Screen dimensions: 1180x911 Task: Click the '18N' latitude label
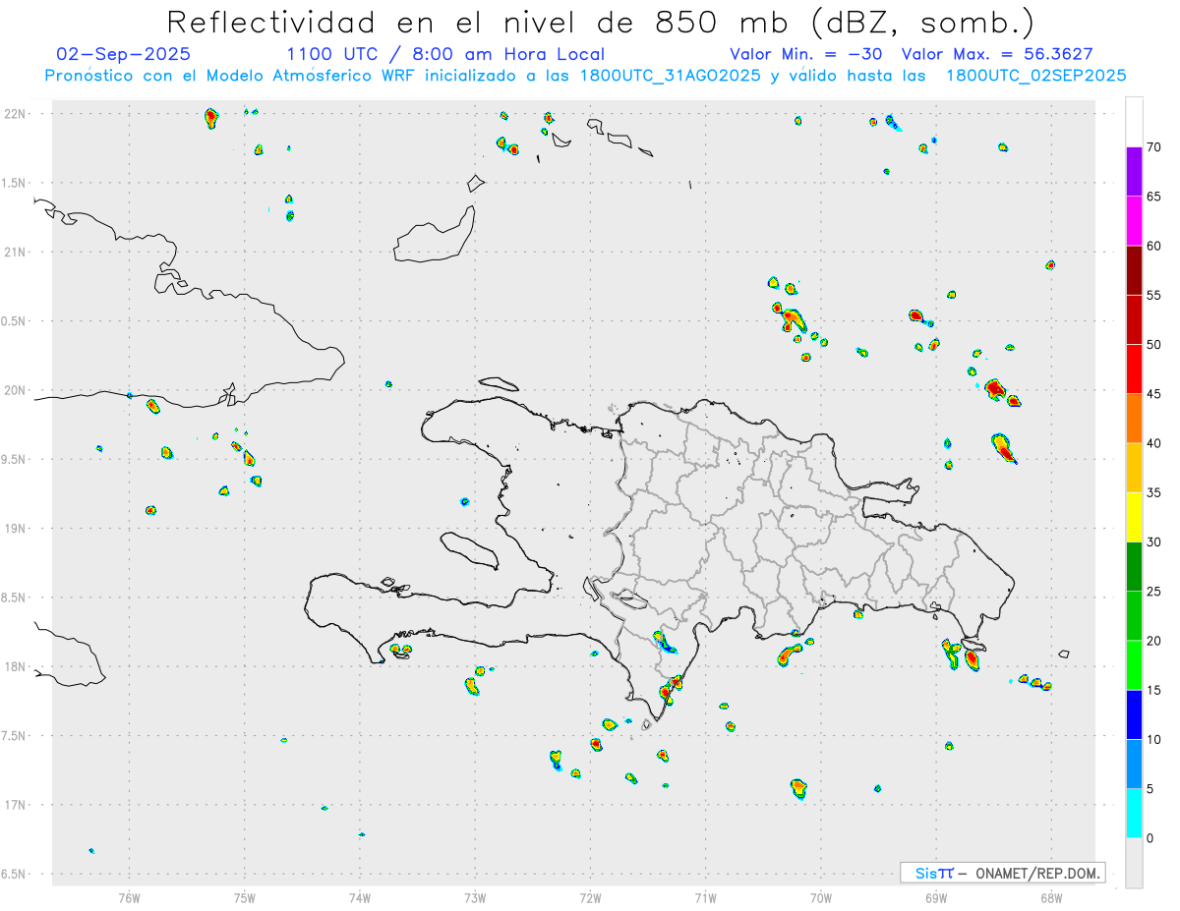[17, 667]
